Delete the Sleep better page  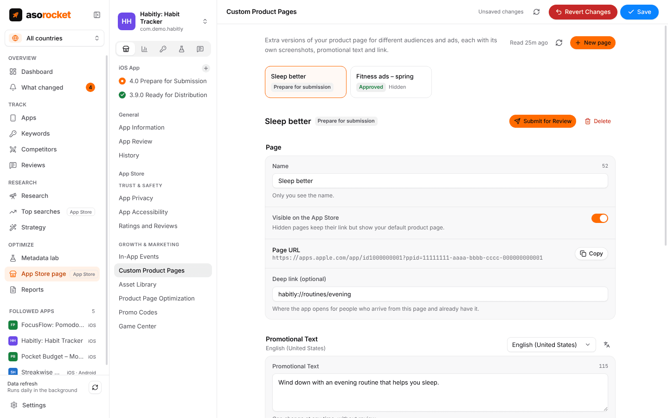pos(597,121)
